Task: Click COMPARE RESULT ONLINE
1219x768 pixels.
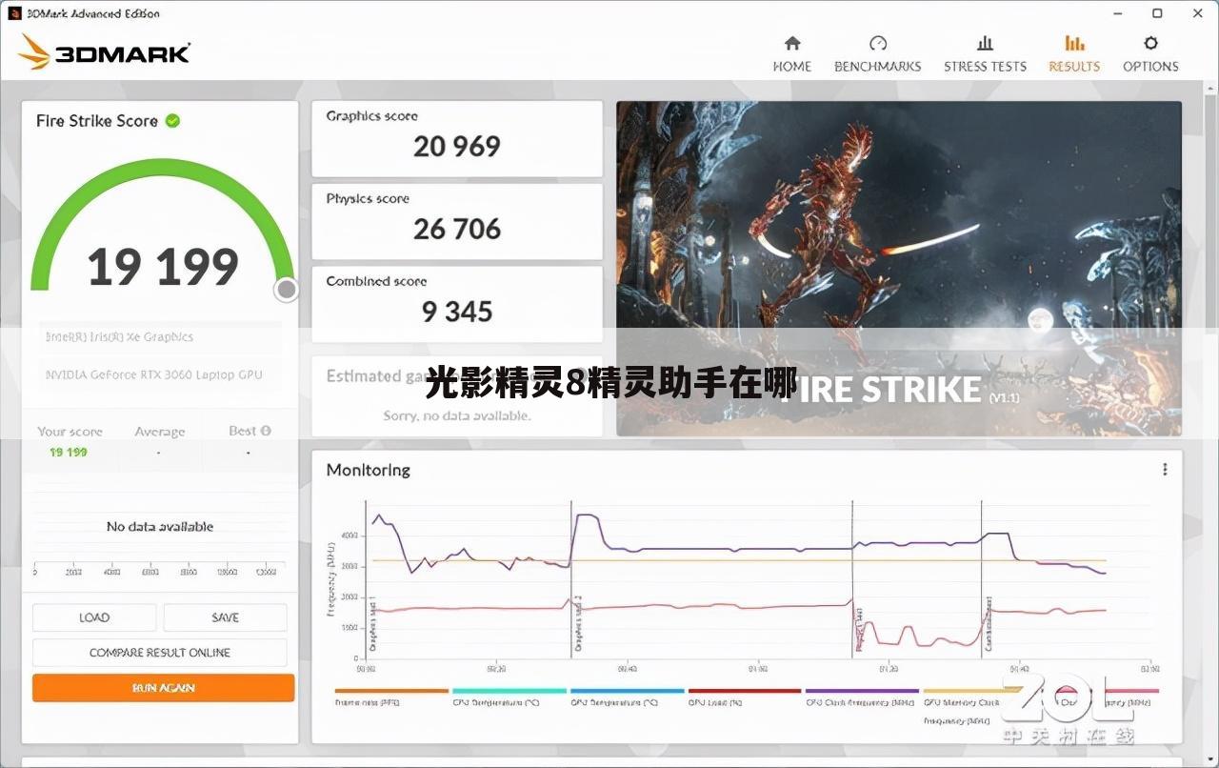Action: pyautogui.click(x=159, y=653)
